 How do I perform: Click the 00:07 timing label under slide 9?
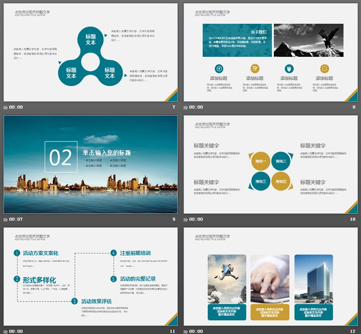point(15,219)
